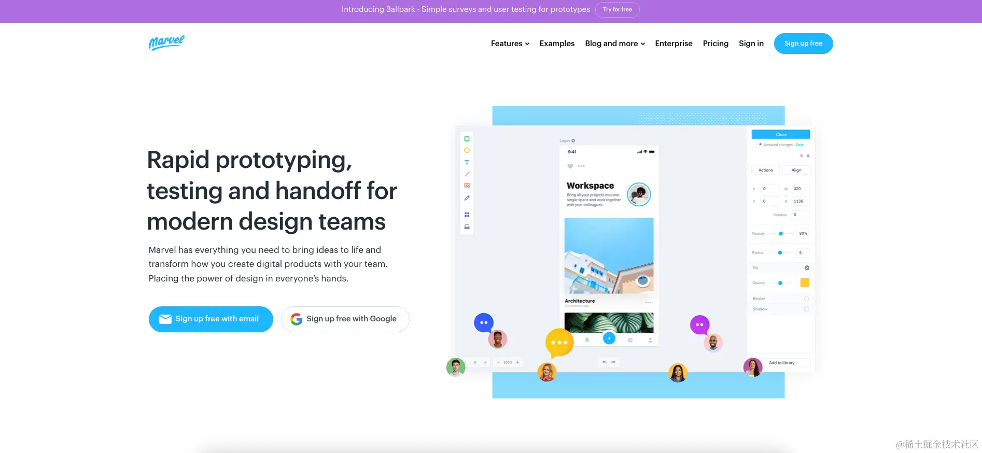Click the W field showing 320
The height and width of the screenshot is (453, 982).
pyautogui.click(x=800, y=189)
